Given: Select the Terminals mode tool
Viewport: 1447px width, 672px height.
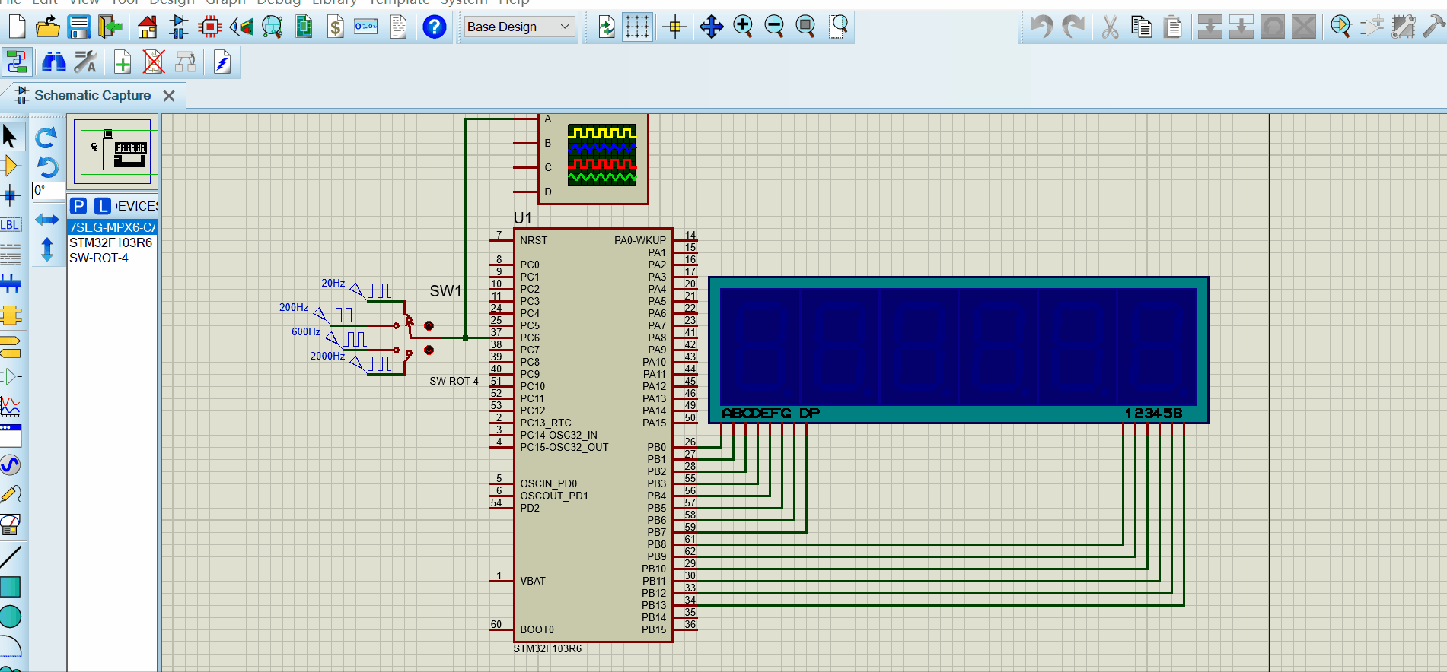Looking at the screenshot, I should [11, 347].
